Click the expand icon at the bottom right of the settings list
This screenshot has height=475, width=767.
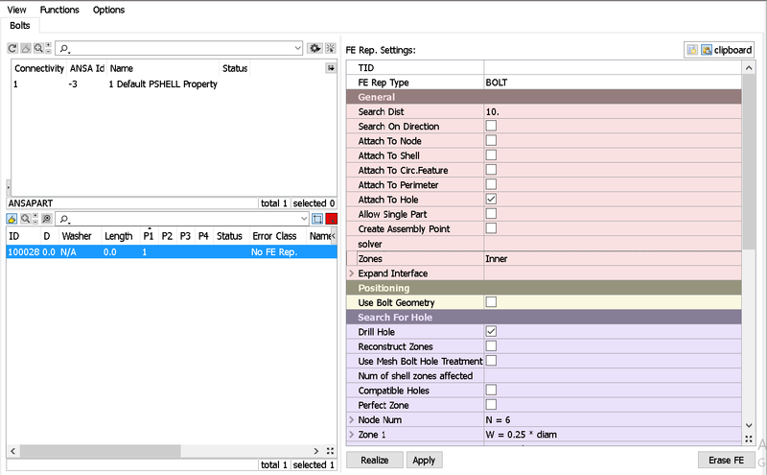coord(749,439)
